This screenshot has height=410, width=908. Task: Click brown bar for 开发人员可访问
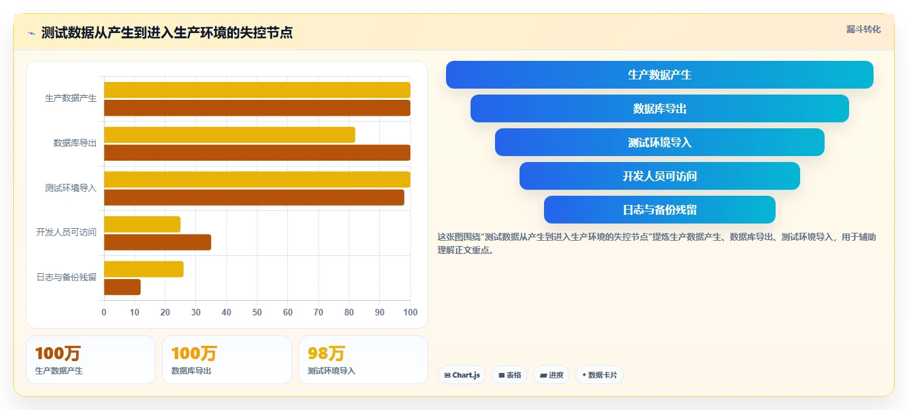(158, 242)
